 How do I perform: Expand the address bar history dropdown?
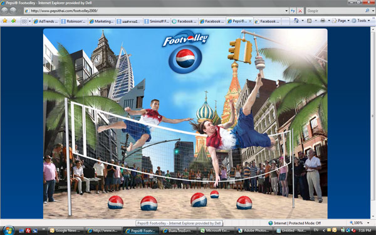tap(286, 11)
